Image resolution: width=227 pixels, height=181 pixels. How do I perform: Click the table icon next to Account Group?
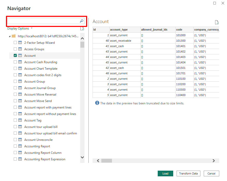pos(20,82)
